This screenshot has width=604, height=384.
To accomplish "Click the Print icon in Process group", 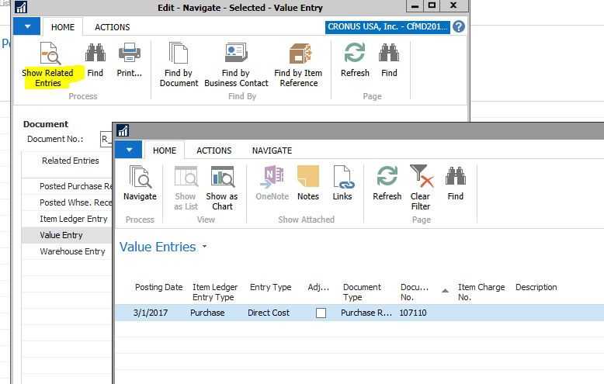I will 130,54.
